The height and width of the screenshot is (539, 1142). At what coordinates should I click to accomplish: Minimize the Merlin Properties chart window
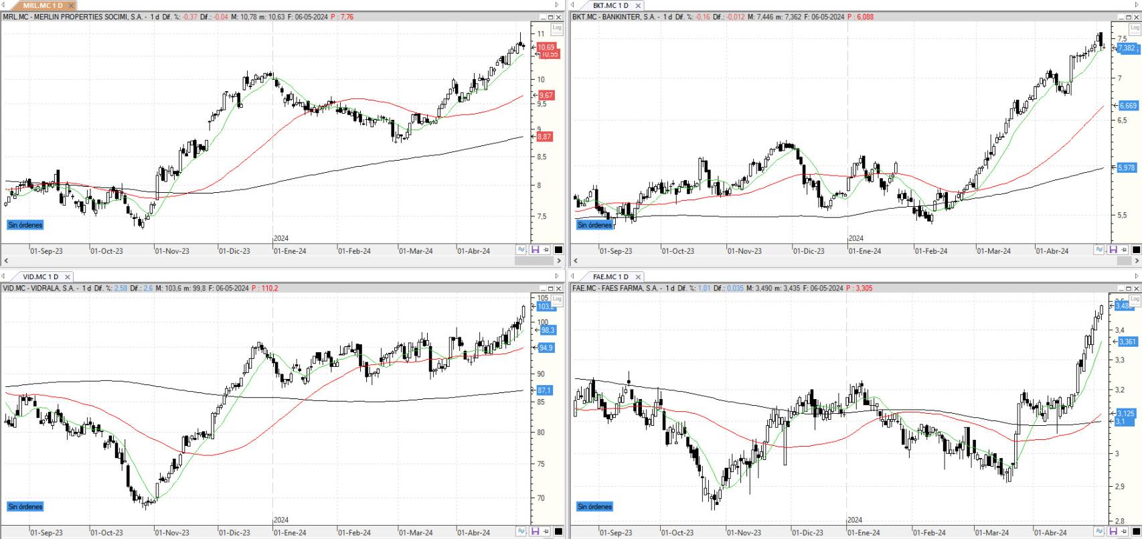point(543,17)
